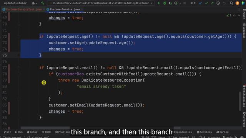Open the Notifications tool window
Viewport: 246px width, 138px height.
(244, 96)
